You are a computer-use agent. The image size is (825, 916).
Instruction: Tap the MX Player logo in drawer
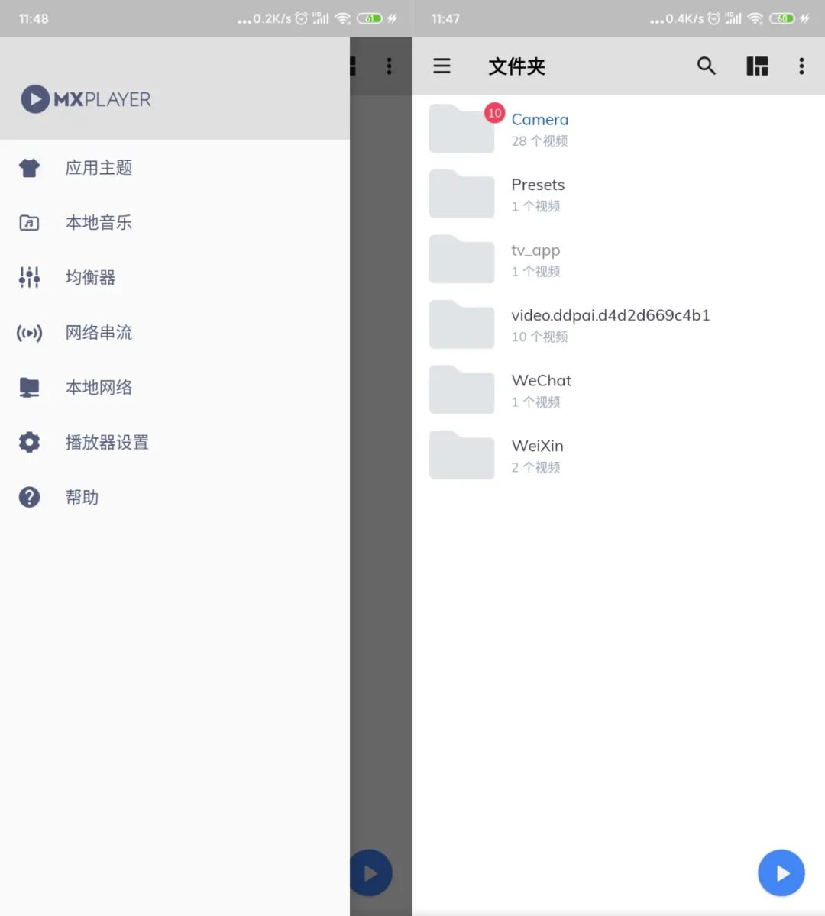pyautogui.click(x=86, y=99)
